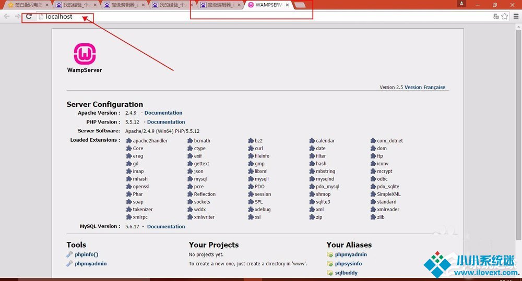522x281 pixels.
Task: Click the puzzle icon beside bcmath
Action: tap(190, 141)
